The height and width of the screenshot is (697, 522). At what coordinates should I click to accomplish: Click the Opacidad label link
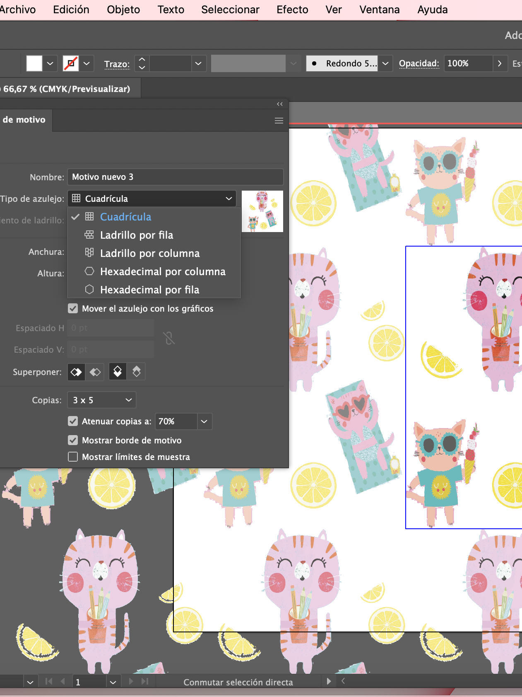(x=419, y=63)
